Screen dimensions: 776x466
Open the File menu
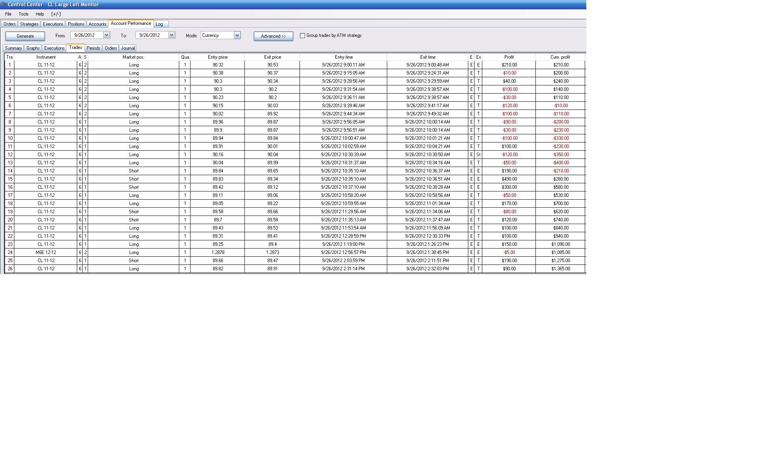click(8, 14)
